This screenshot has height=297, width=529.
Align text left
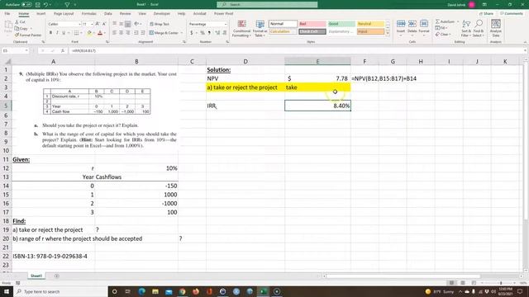pos(115,33)
